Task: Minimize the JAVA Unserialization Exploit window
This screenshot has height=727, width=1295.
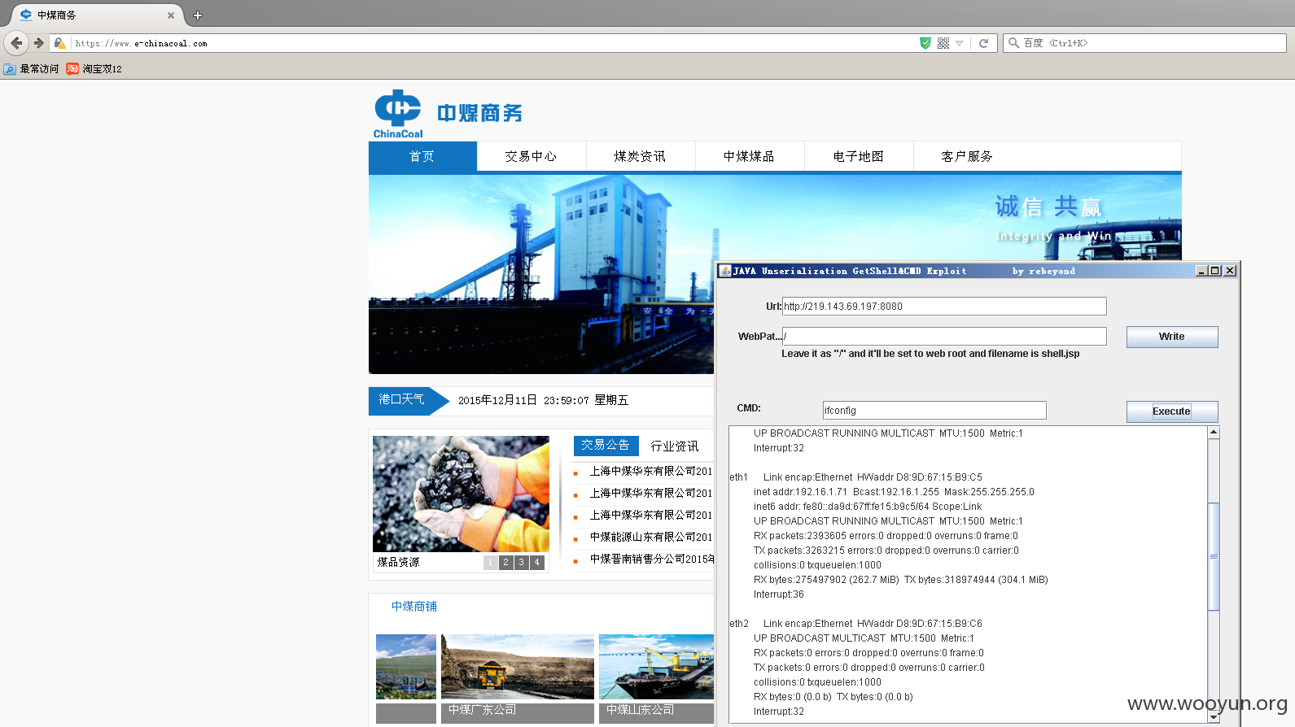Action: click(x=1201, y=271)
